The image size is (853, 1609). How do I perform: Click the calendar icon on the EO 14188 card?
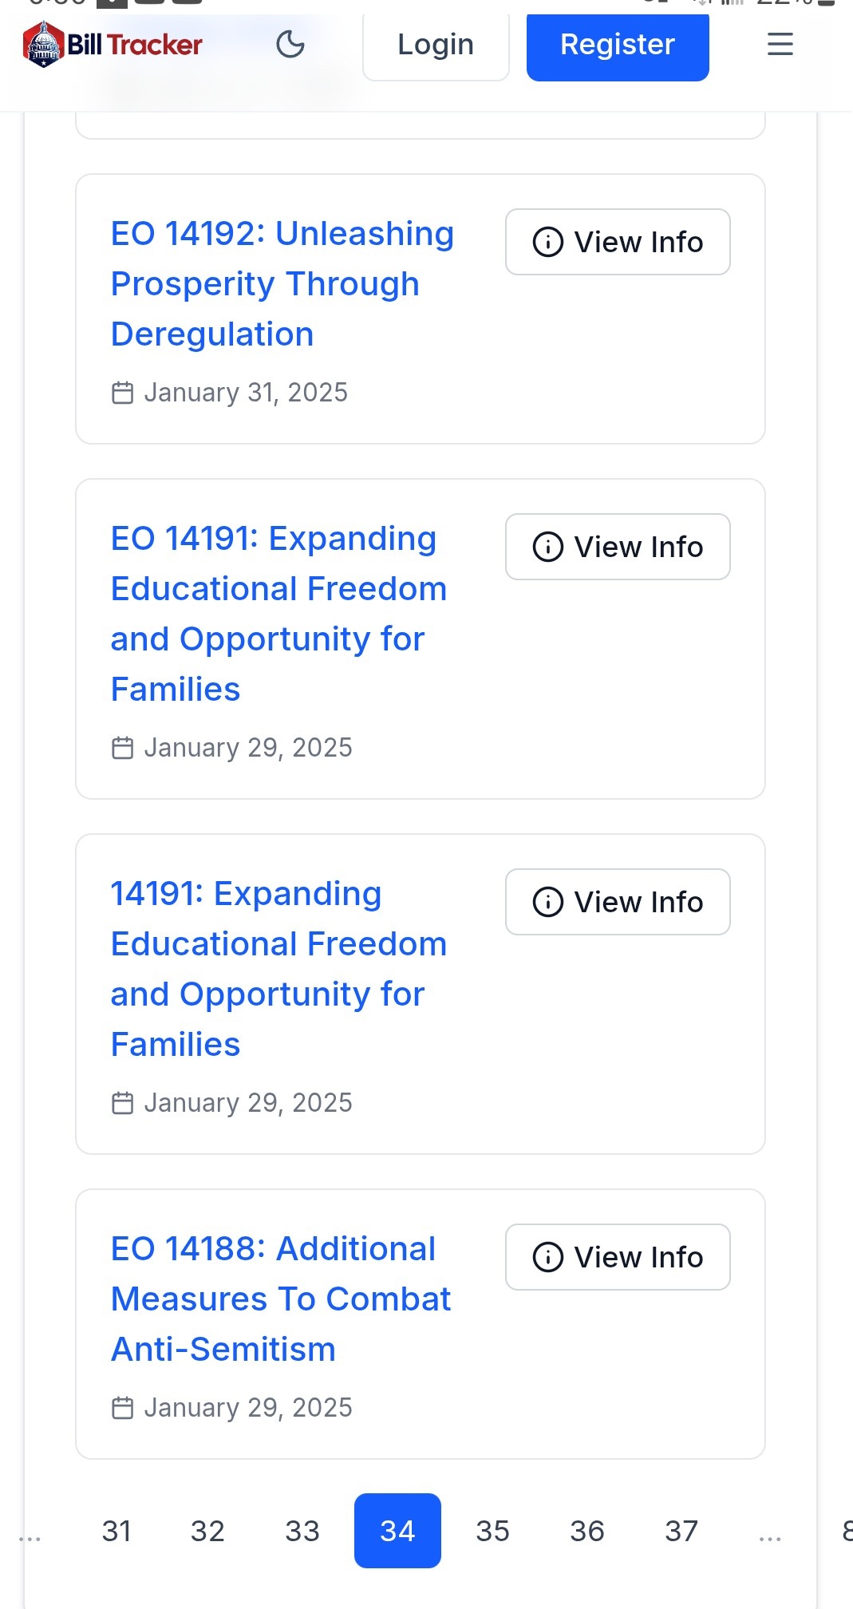[122, 1408]
